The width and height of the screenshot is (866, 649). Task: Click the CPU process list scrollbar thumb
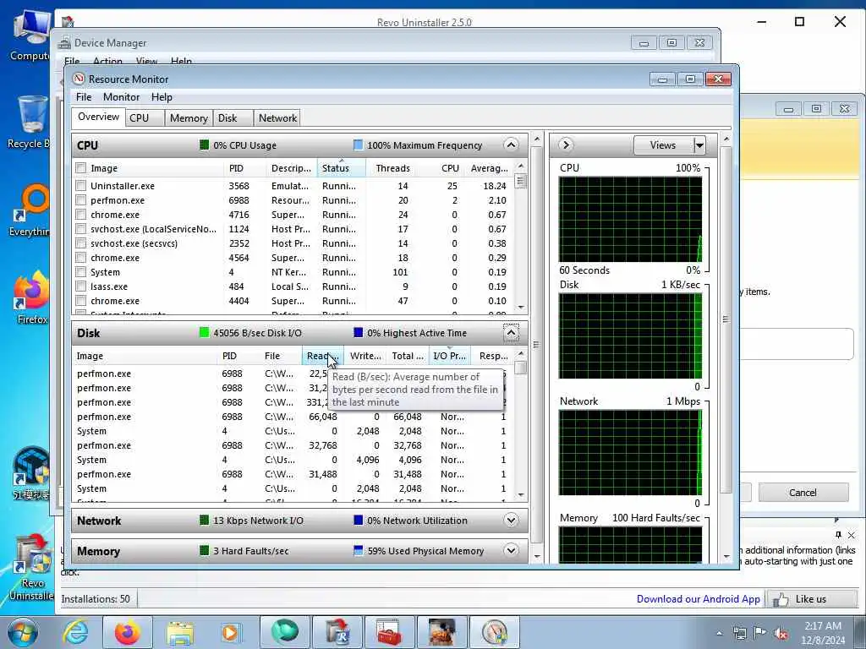click(520, 181)
